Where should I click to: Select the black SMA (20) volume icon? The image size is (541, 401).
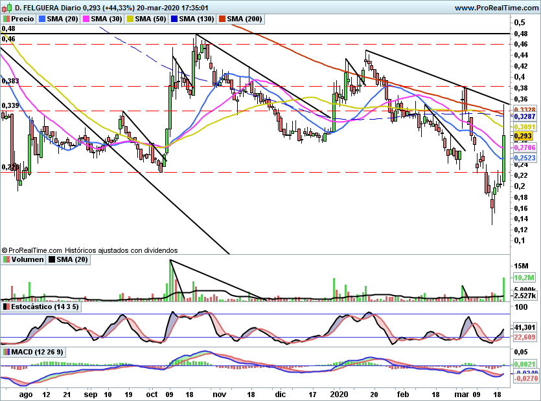tap(52, 259)
